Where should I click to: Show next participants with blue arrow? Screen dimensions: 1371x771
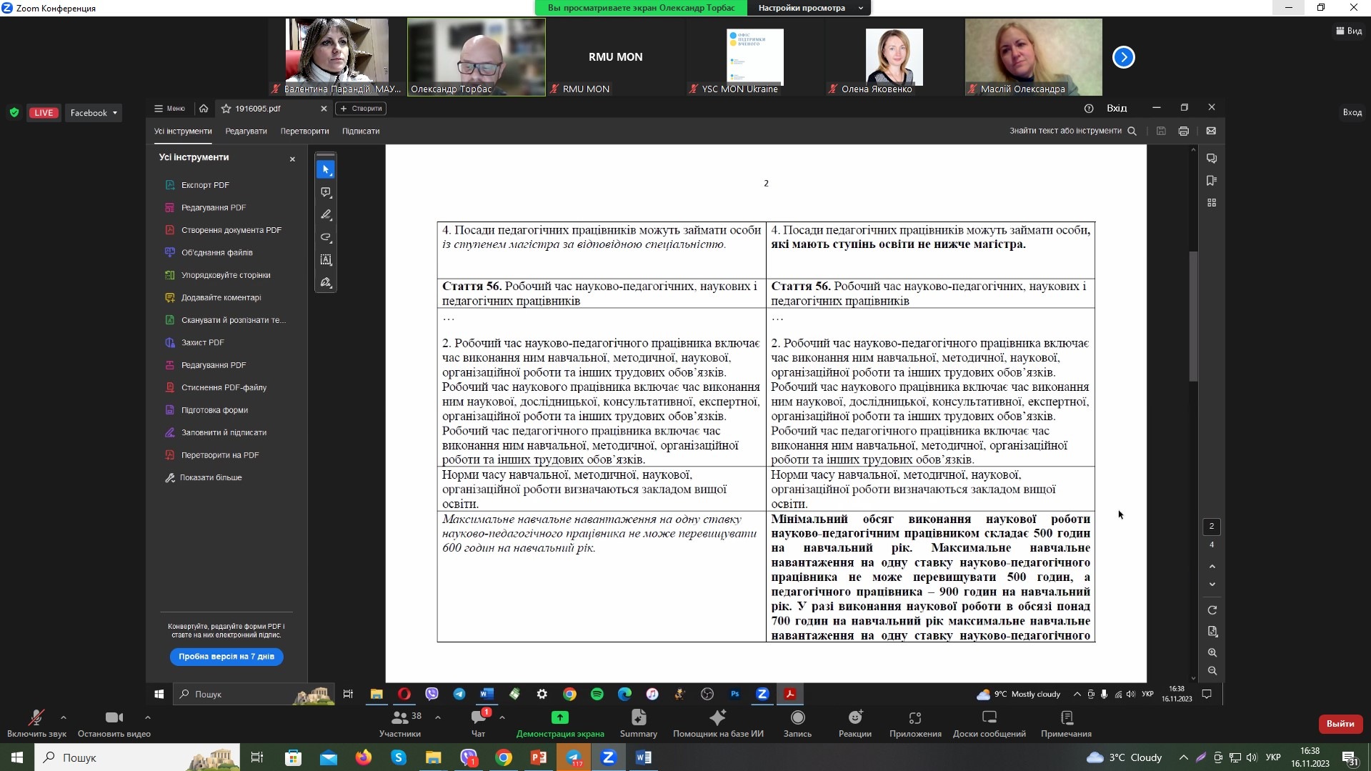pos(1123,57)
